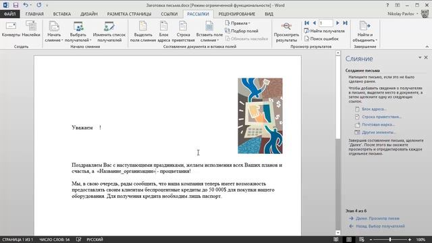Click Далее. Просмотр писем link
Viewport: 432px width, 243px height.
tap(377, 218)
